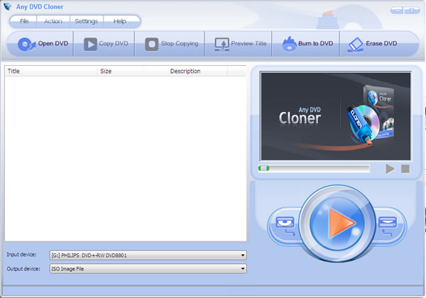Click the Preview Title monitor icon
The width and height of the screenshot is (426, 298).
click(222, 45)
